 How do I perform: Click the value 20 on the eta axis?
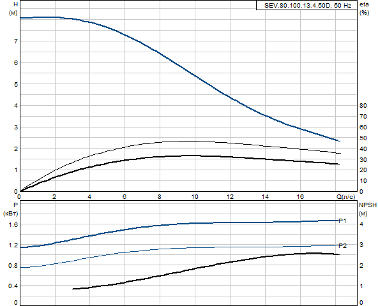point(363,170)
